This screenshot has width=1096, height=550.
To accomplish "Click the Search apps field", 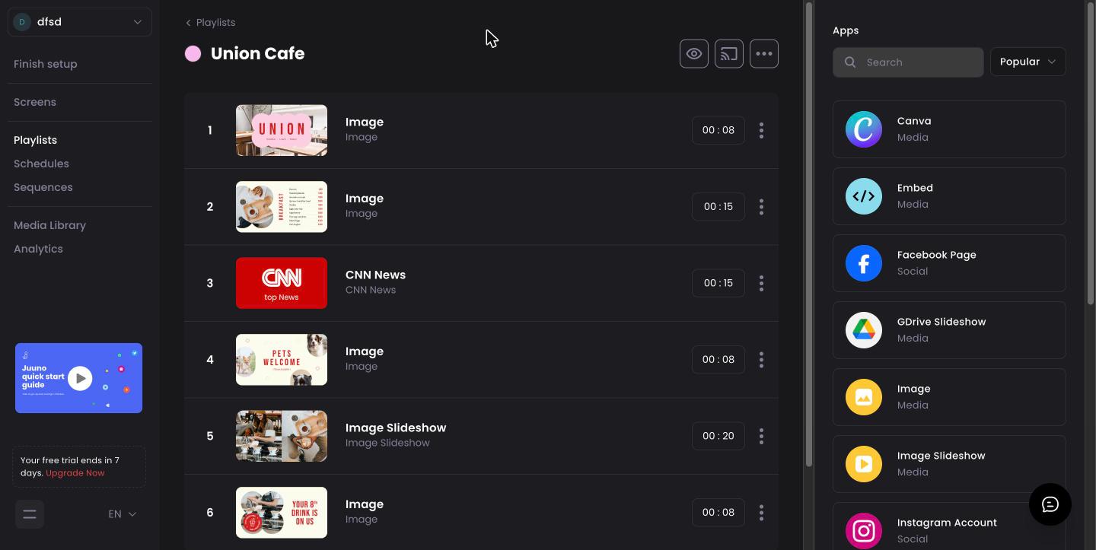I will (x=908, y=62).
